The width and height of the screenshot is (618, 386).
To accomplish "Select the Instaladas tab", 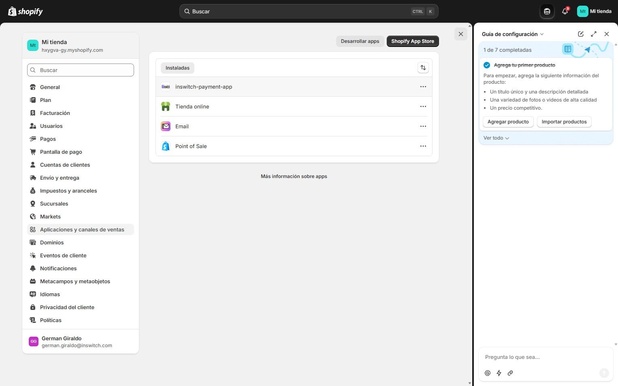I will [177, 68].
